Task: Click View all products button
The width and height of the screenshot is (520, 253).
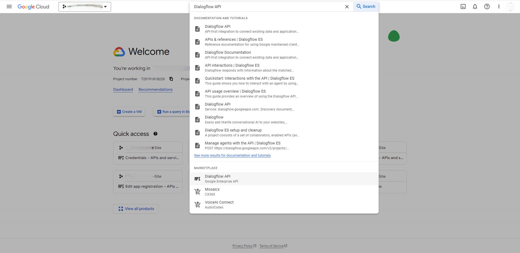Action: coord(136,209)
